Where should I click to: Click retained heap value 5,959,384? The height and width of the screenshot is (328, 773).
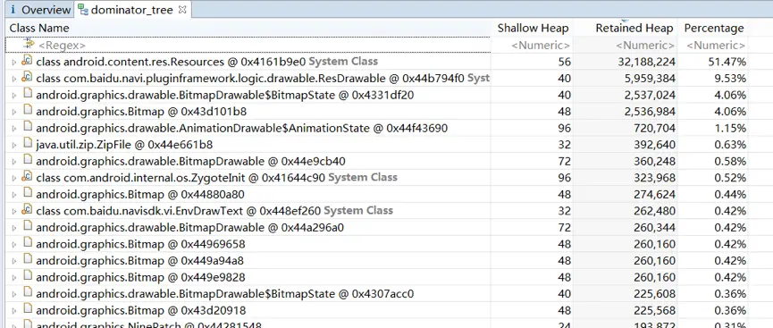pos(650,79)
